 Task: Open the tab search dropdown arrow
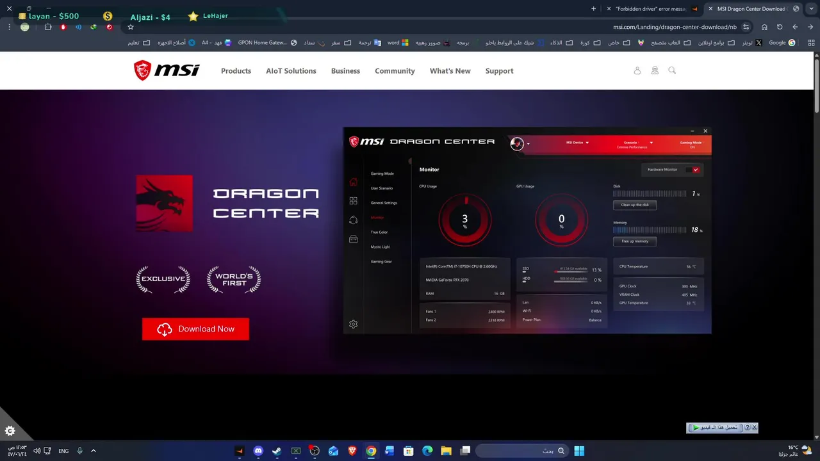click(812, 8)
